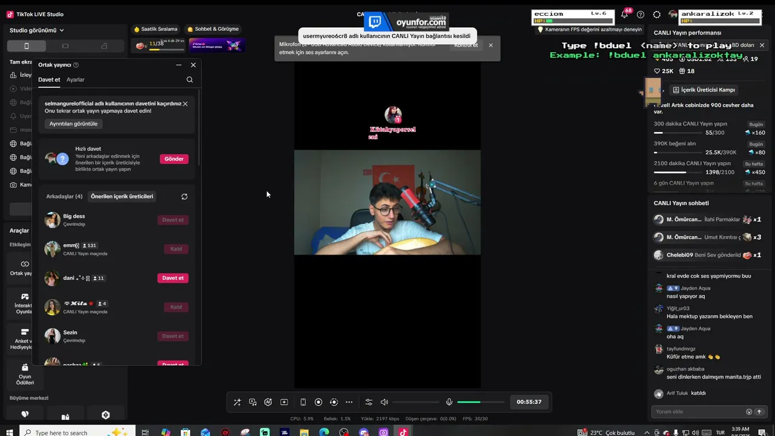Join Mila's LIVE match with Katıl
This screenshot has width=775, height=436.
coord(176,307)
